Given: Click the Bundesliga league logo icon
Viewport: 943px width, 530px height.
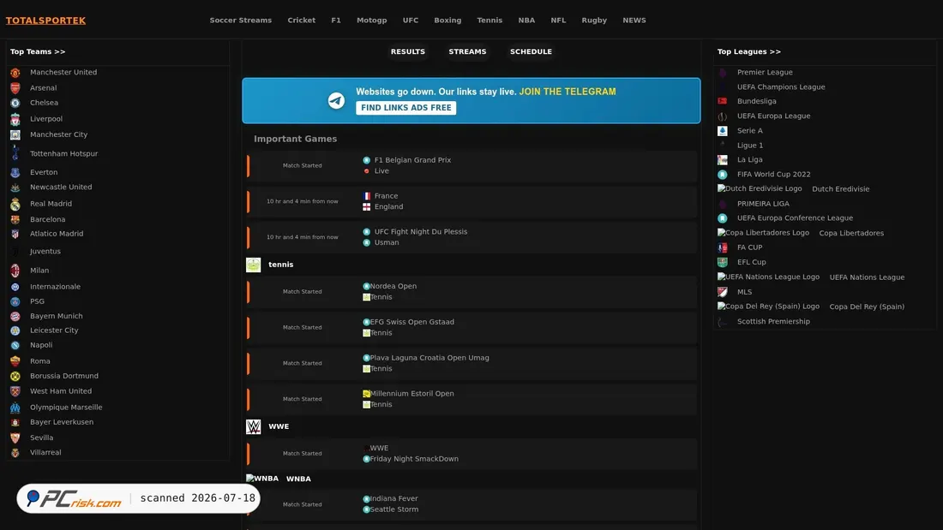Looking at the screenshot, I should pyautogui.click(x=723, y=102).
